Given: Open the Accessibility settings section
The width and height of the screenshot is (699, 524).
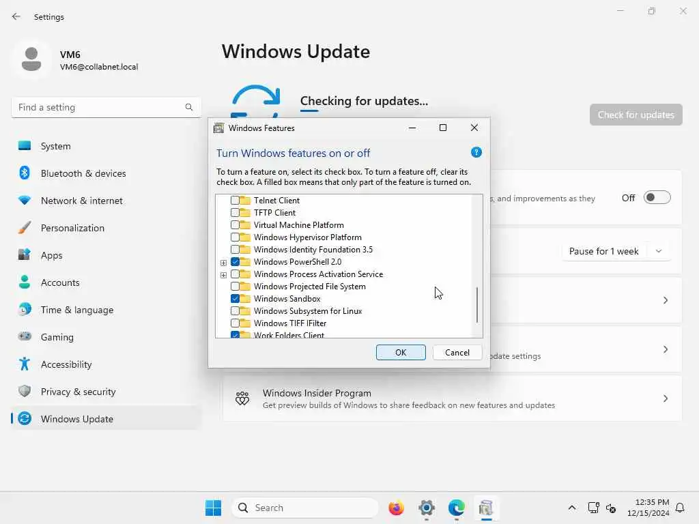Looking at the screenshot, I should (x=106, y=364).
